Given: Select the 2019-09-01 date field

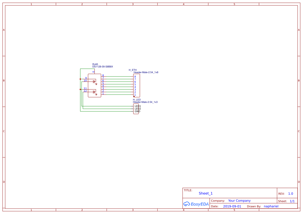Looking at the screenshot, I should [x=232, y=206].
